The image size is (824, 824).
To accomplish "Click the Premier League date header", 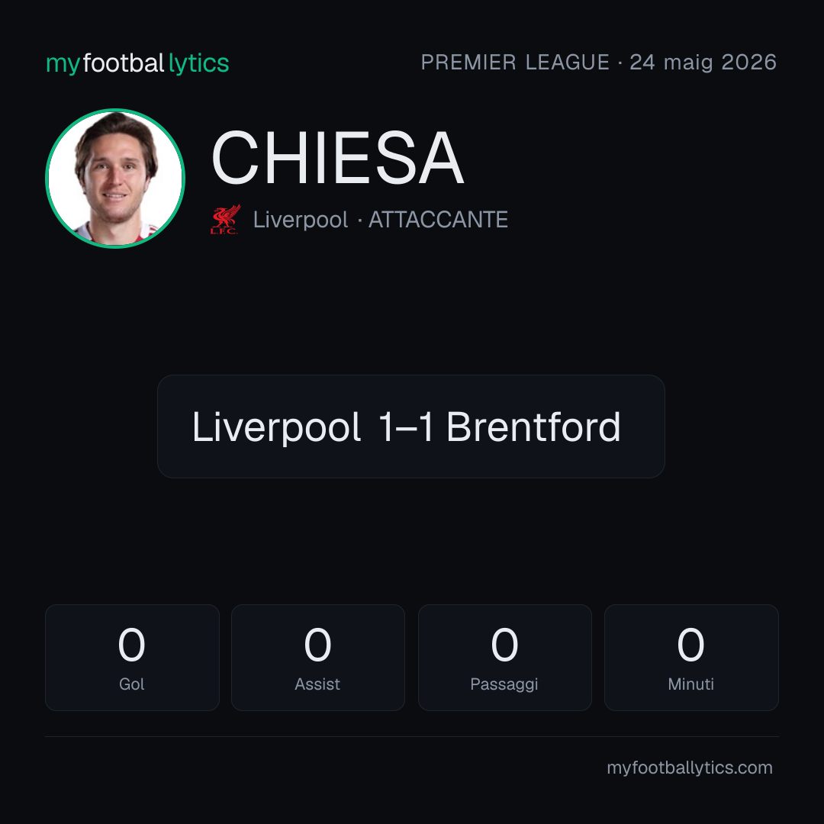I will click(599, 63).
